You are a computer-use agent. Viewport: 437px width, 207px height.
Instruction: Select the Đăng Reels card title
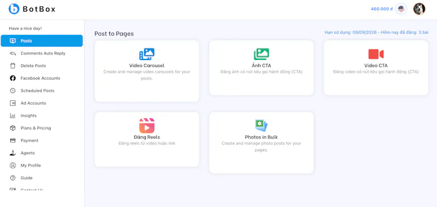click(147, 137)
